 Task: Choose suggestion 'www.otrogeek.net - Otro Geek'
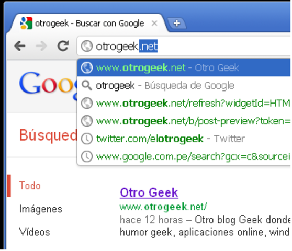(x=184, y=67)
